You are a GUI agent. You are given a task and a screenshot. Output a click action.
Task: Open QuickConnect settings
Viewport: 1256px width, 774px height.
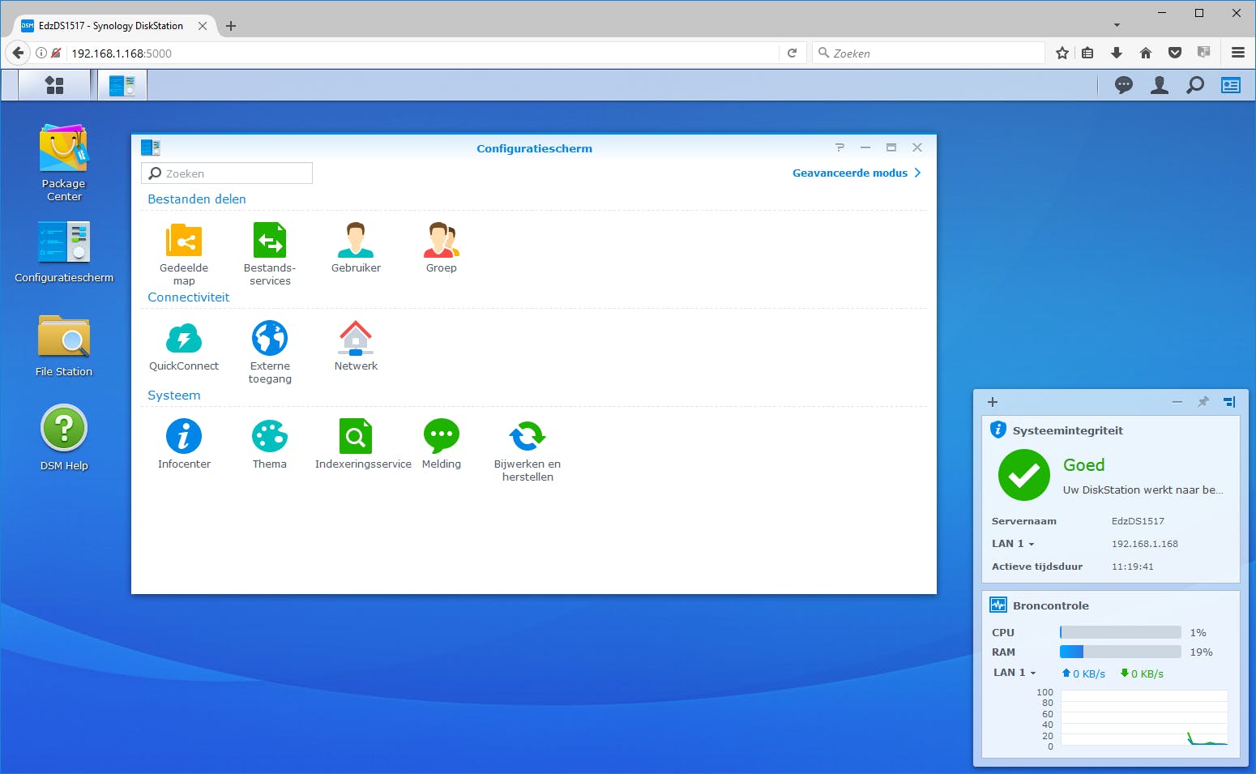[184, 346]
